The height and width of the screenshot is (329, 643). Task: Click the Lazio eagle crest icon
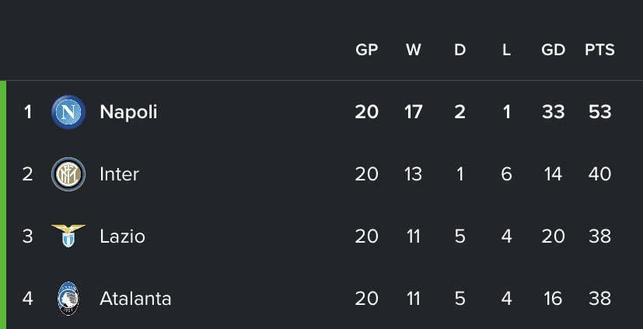(x=68, y=236)
